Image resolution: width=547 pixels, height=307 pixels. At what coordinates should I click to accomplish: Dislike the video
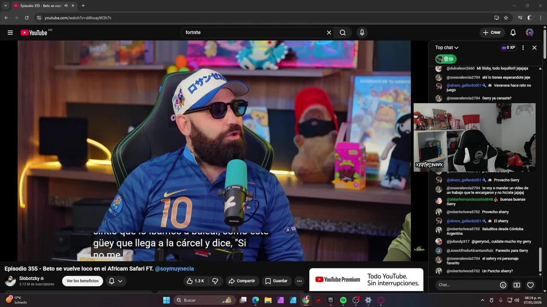click(x=215, y=281)
